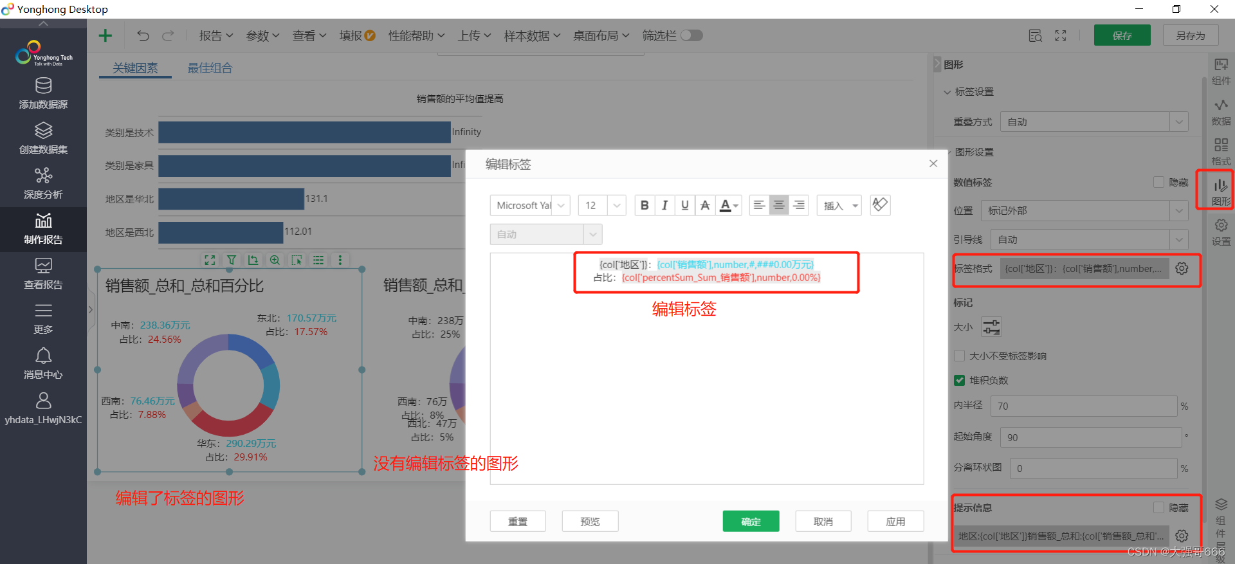Open the 位置 标记外部 dropdown
The height and width of the screenshot is (564, 1235).
(x=1084, y=210)
